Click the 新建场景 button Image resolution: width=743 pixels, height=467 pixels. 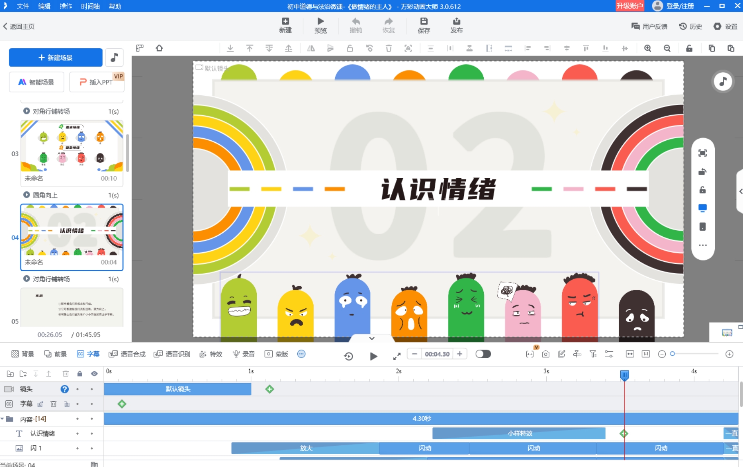[56, 58]
